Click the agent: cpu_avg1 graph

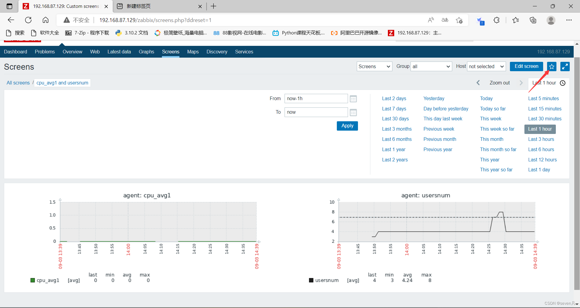click(x=158, y=222)
